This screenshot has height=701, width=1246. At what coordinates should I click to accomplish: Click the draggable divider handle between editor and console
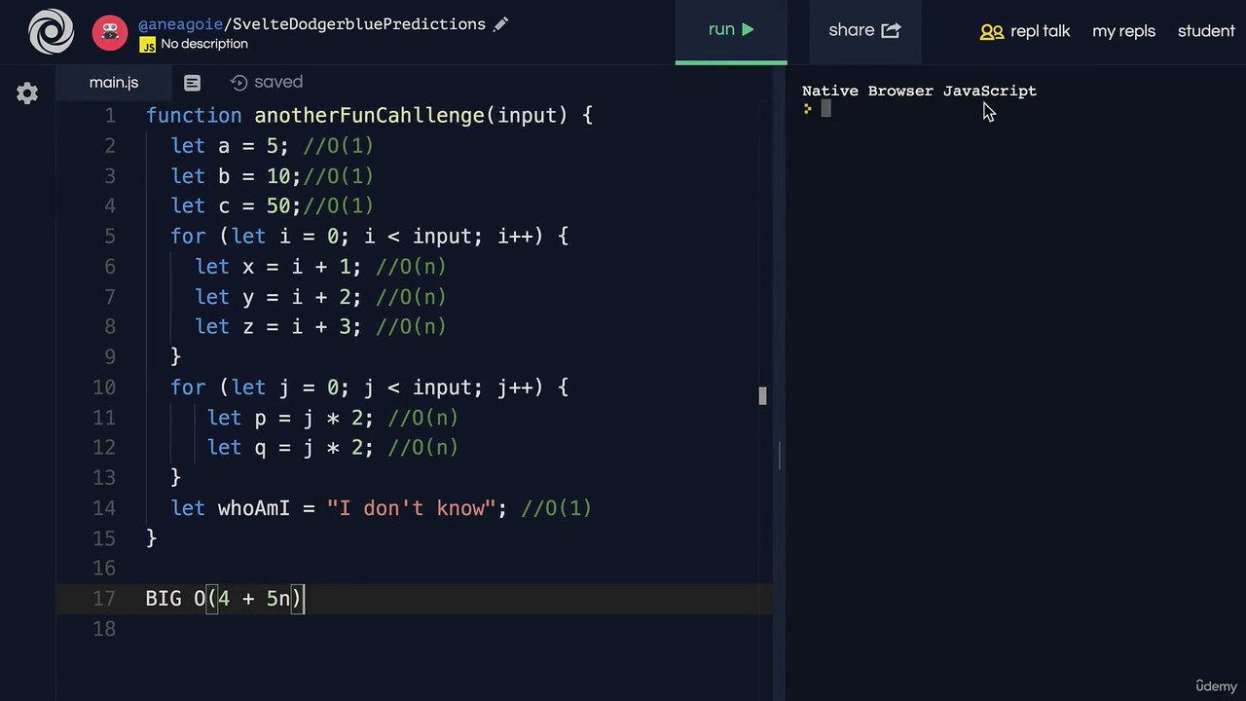tap(780, 456)
